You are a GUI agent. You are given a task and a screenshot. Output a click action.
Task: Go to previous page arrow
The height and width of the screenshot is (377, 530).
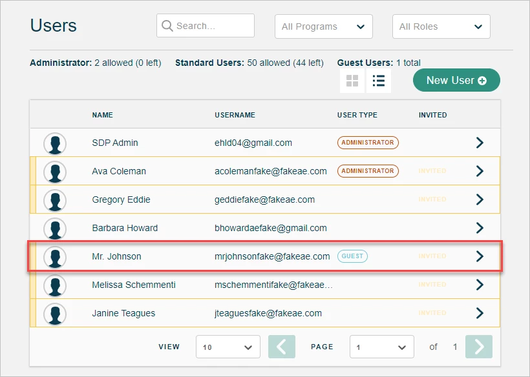click(282, 347)
